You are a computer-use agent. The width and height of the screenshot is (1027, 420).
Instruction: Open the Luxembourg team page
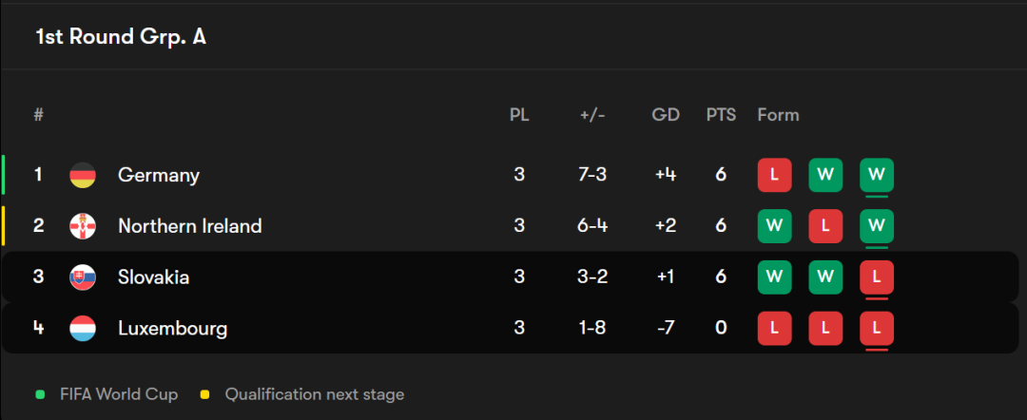point(172,329)
